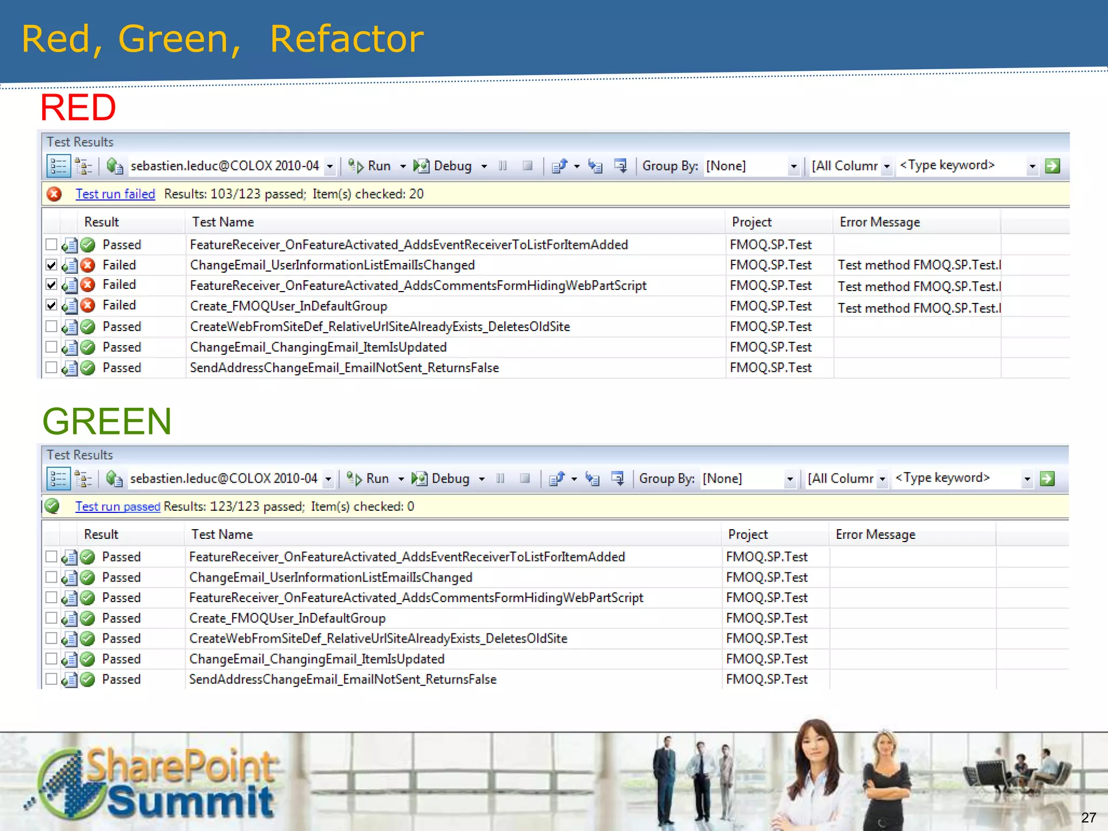This screenshot has width=1108, height=831.
Task: Select ChangeEmail_ChangingEmail_ItemIsUpdated test name in RED
Action: coord(318,347)
